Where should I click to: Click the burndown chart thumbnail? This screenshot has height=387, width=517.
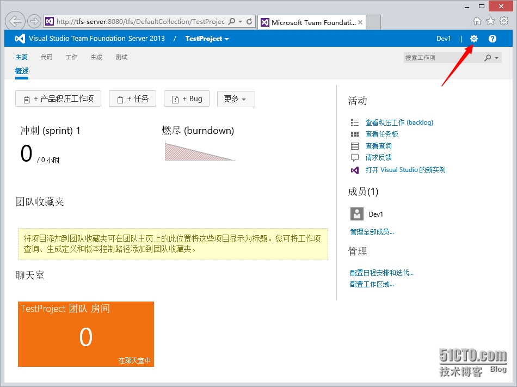coord(200,151)
